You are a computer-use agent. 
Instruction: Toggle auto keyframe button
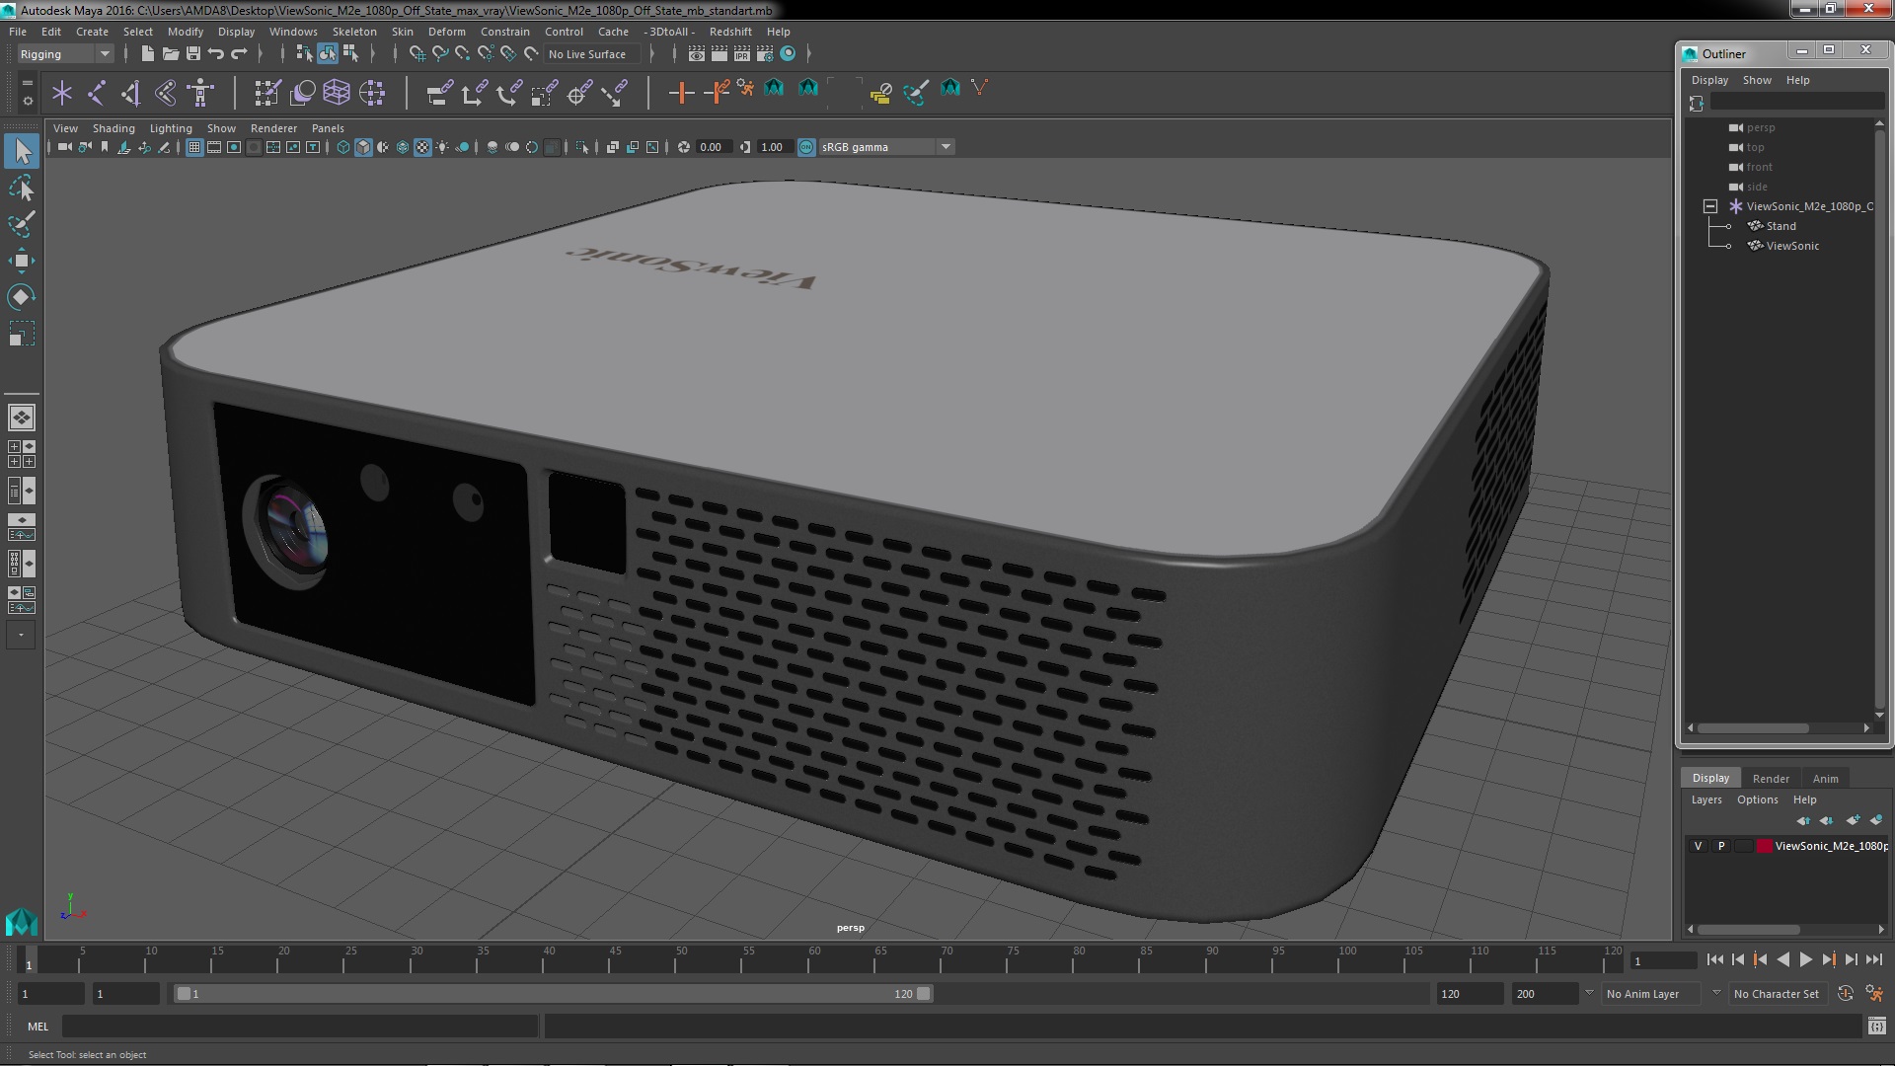point(1846,994)
